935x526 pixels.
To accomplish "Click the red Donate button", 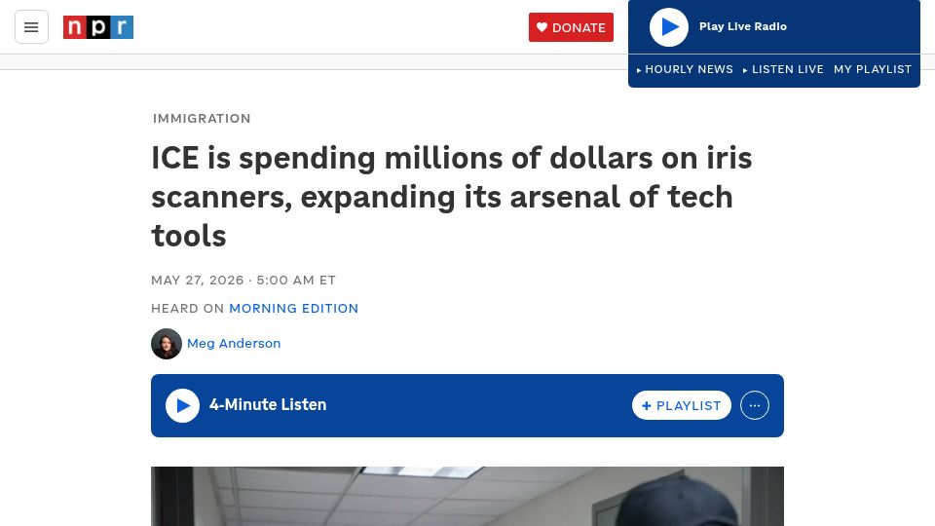I will (571, 27).
